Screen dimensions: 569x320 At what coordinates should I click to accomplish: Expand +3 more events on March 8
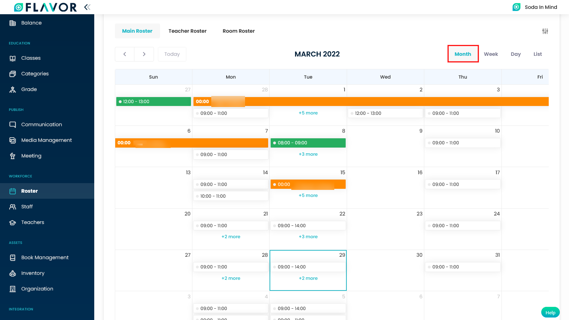(x=308, y=154)
